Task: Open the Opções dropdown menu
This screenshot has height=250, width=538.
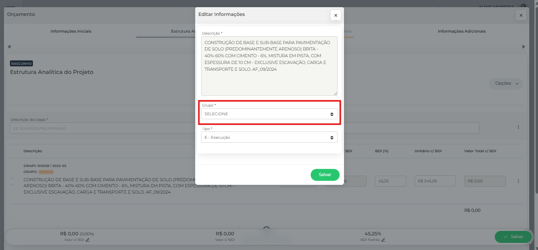Action: click(x=505, y=83)
